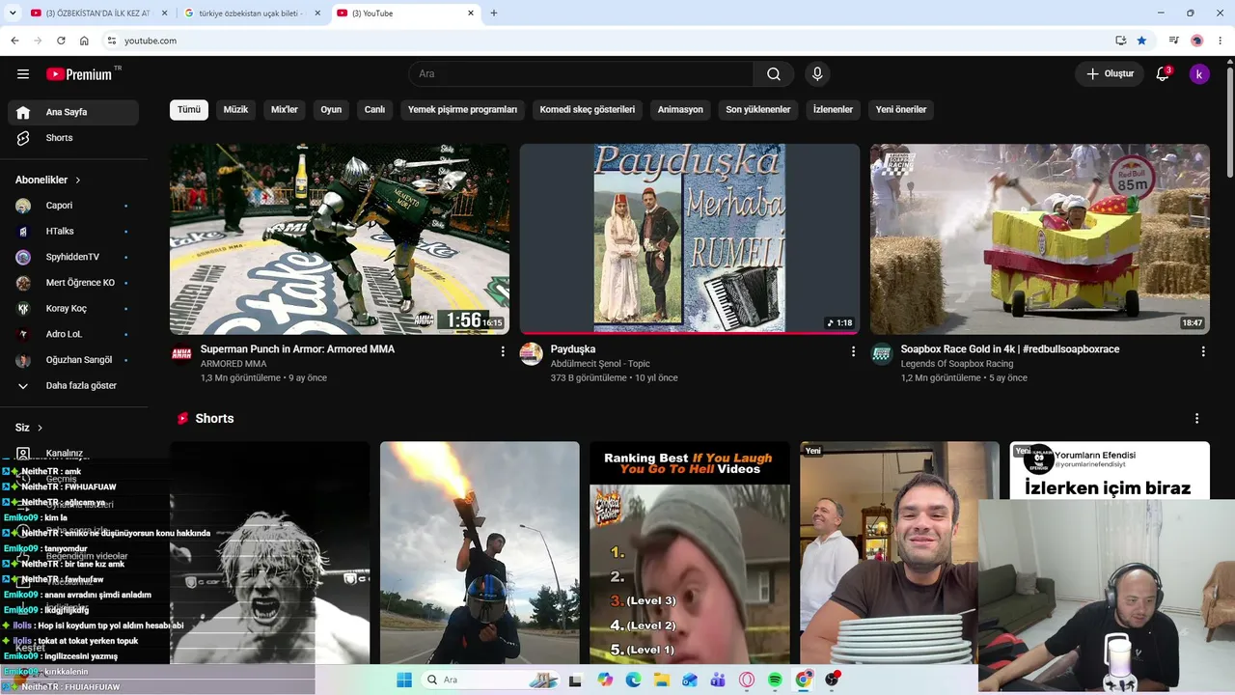Play Superman Punch in Armor thumbnail
The height and width of the screenshot is (695, 1235).
tap(340, 239)
